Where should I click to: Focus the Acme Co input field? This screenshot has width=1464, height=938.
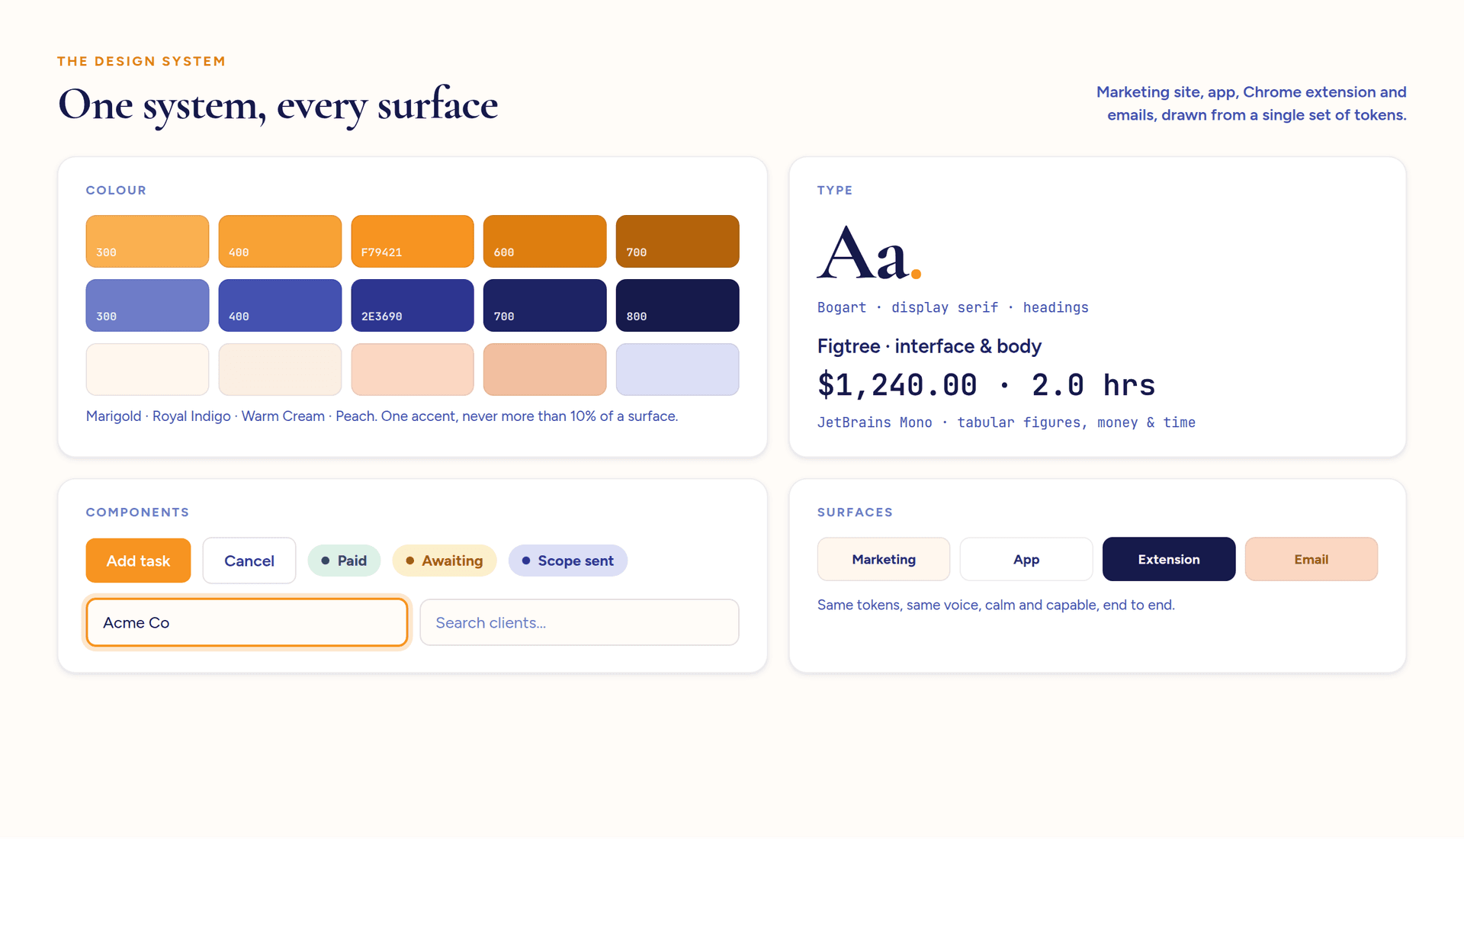click(x=247, y=622)
